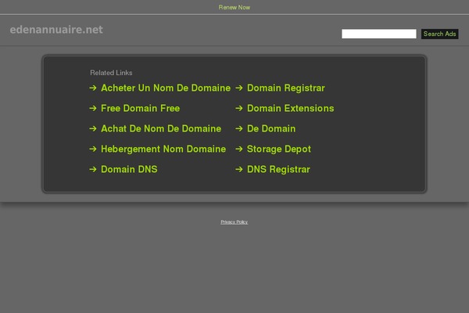Open the Domain DNS link
This screenshot has width=469, height=313.
click(x=129, y=170)
